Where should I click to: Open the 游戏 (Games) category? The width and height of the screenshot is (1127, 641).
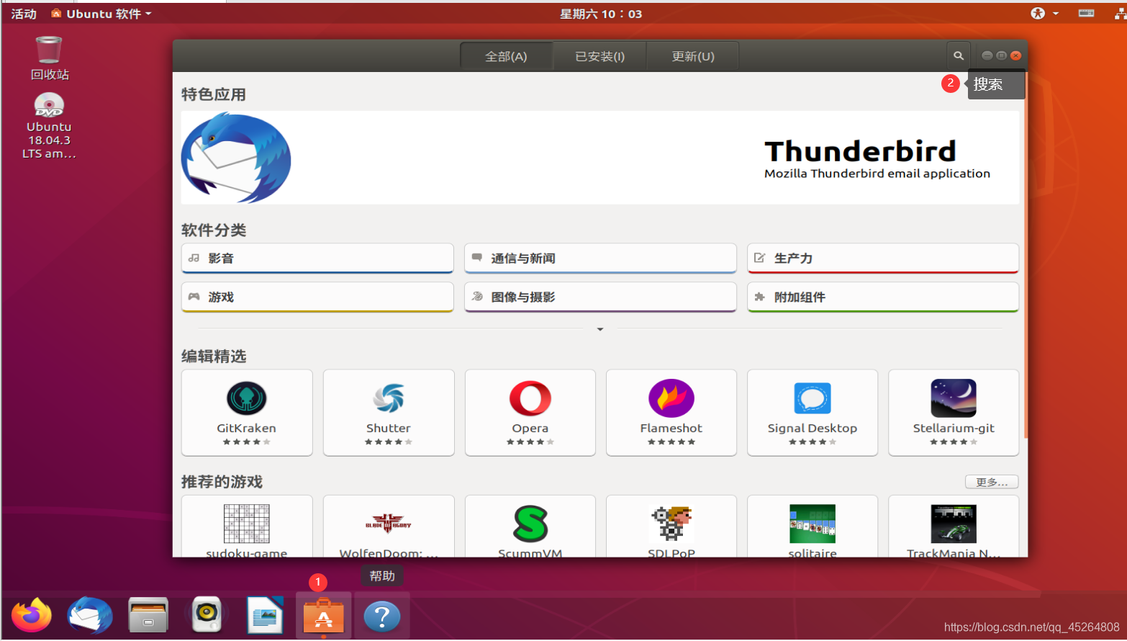coord(317,297)
